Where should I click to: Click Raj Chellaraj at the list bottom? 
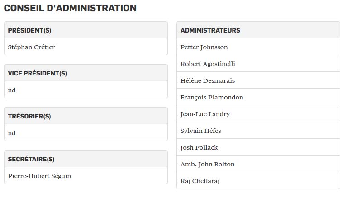200,181
